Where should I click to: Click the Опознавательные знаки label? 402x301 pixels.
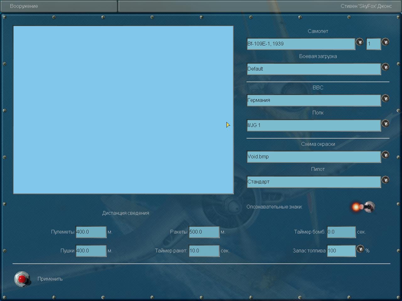tap(274, 207)
